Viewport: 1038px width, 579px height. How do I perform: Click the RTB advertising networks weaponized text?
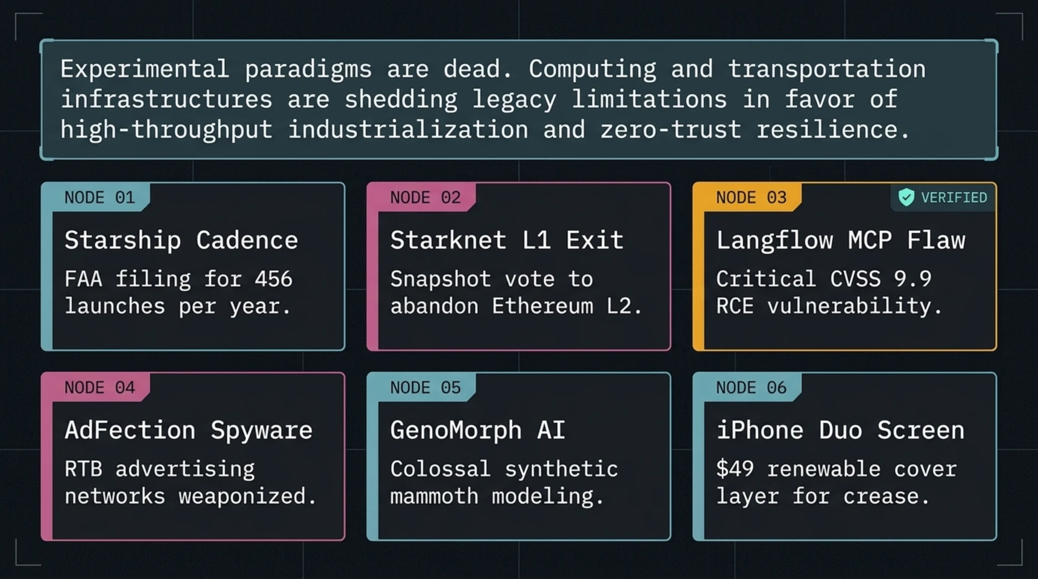pyautogui.click(x=191, y=483)
